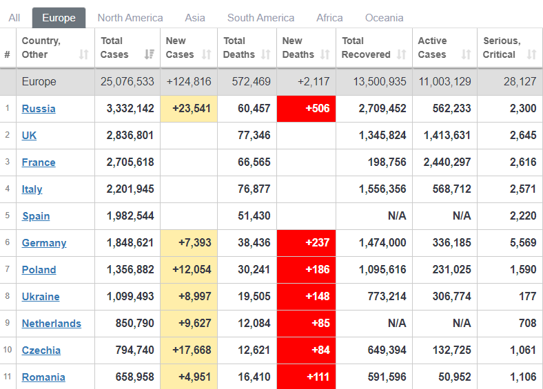
Task: Click Active Cases sort arrows
Action: click(466, 54)
